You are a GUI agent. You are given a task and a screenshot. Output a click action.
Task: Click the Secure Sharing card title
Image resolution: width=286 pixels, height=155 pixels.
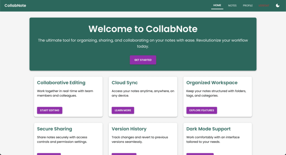[x=54, y=129]
